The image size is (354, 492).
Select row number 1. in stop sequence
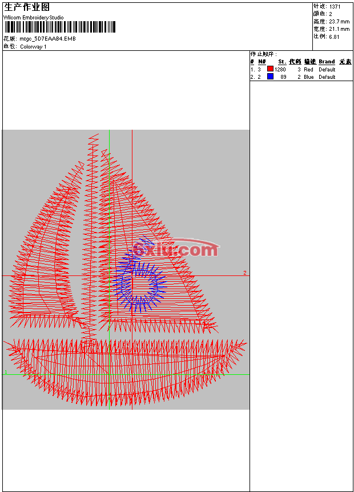(x=253, y=70)
